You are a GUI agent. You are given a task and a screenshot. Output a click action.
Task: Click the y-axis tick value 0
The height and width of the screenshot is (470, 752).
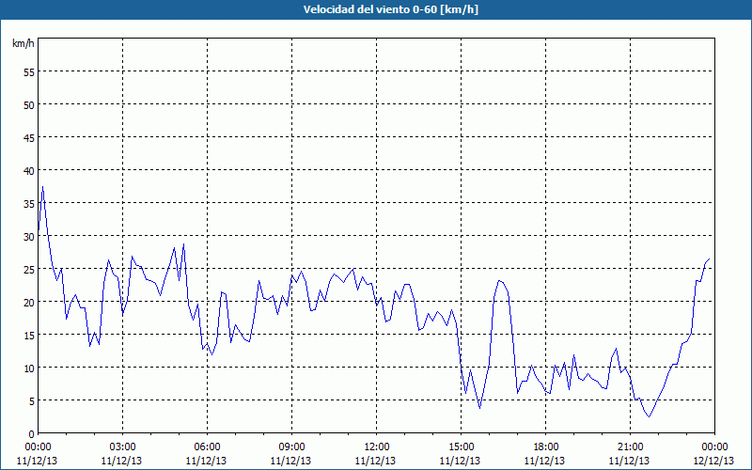point(32,434)
